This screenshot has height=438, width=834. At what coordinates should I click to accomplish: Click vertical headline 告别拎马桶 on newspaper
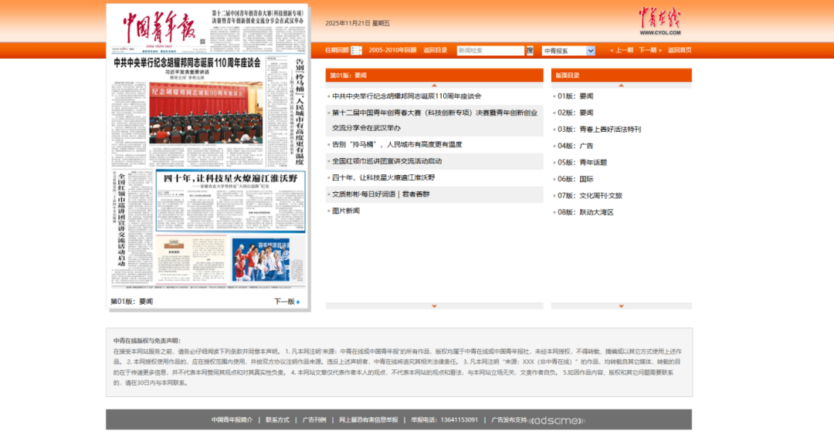[x=300, y=112]
